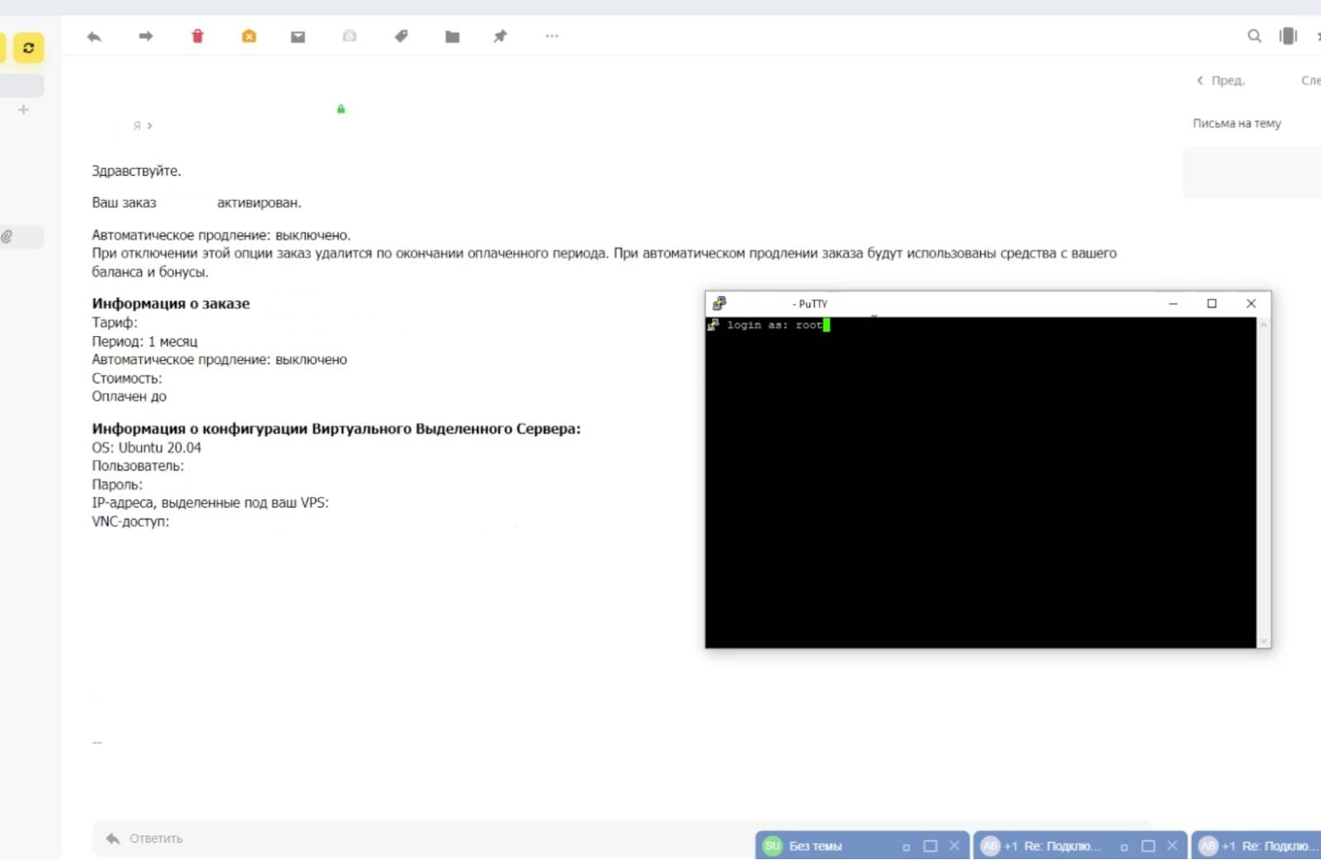Move email to folder with the folder icon

(452, 36)
